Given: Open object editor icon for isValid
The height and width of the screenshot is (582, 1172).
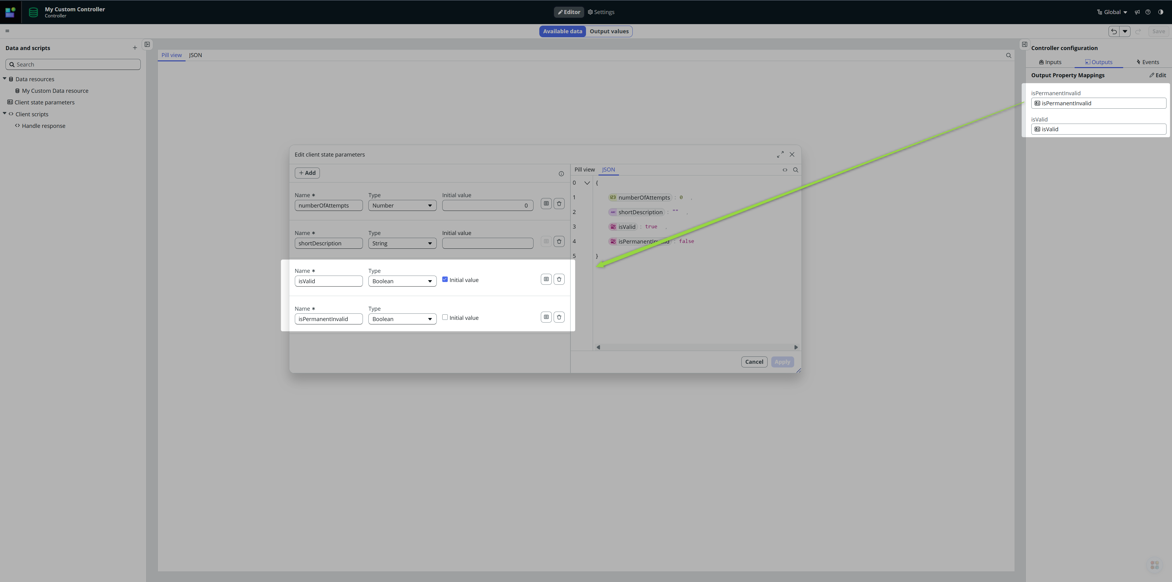Looking at the screenshot, I should (546, 279).
